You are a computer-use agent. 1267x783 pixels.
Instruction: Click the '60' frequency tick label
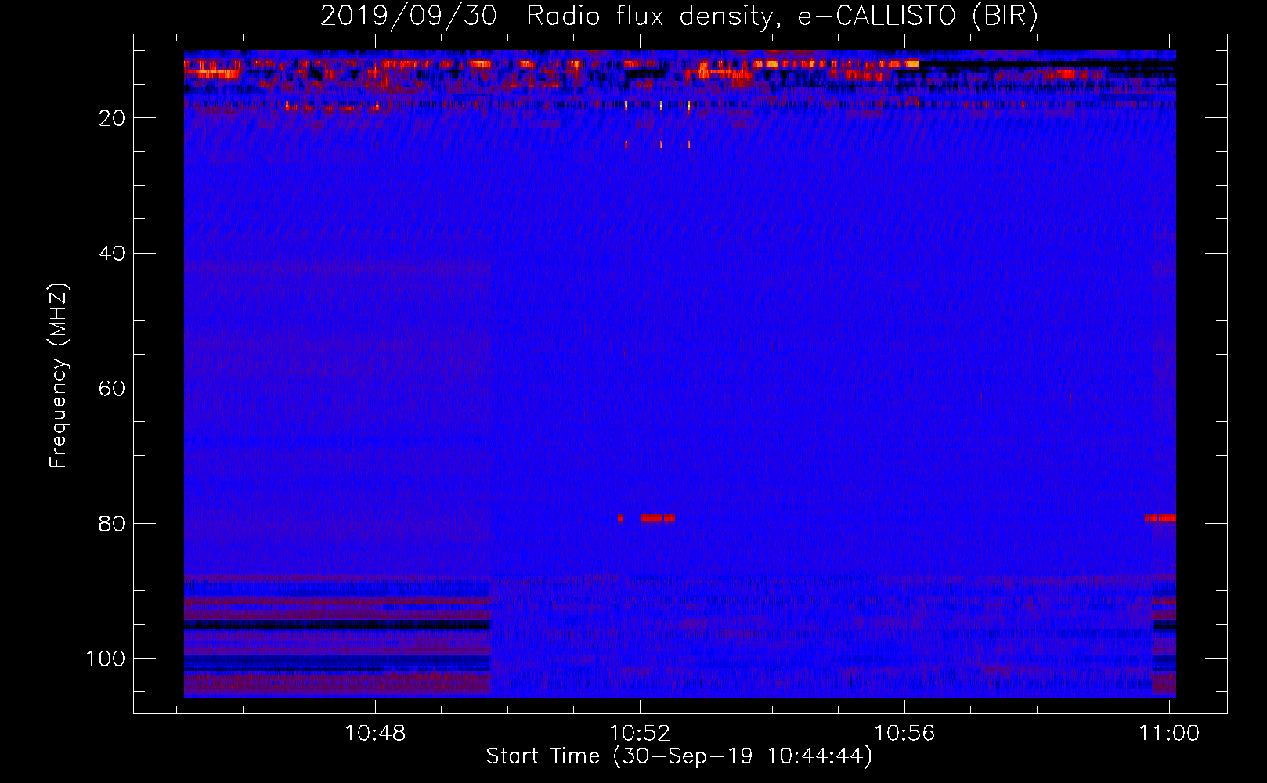point(113,388)
